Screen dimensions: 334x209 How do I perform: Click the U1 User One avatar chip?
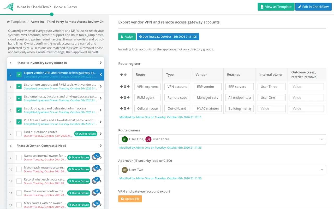pyautogui.click(x=125, y=139)
